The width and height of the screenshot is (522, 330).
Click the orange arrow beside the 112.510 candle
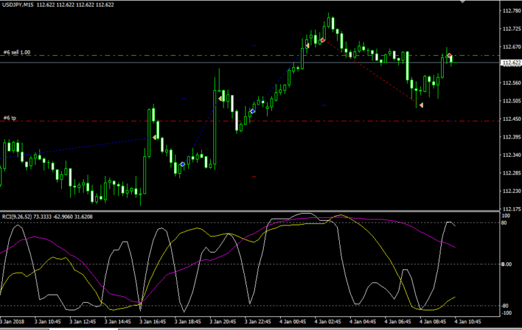(x=220, y=99)
